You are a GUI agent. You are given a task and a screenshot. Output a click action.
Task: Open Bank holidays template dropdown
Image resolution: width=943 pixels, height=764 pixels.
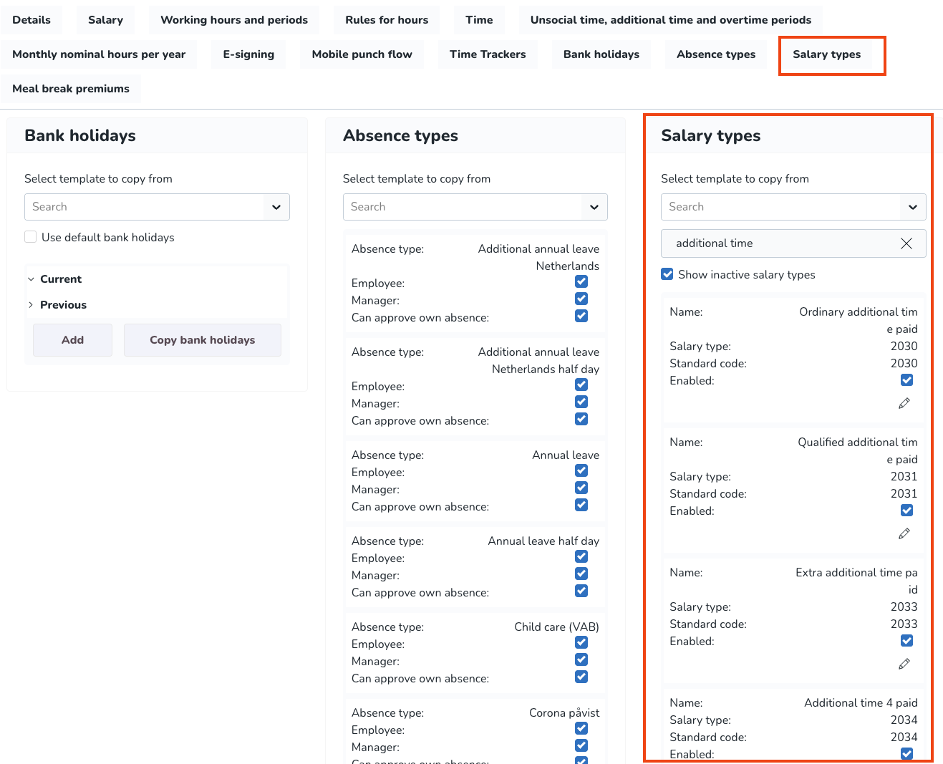(x=276, y=207)
